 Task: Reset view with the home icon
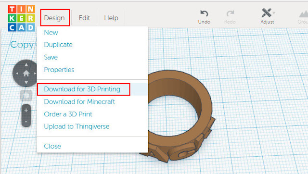[26, 74]
